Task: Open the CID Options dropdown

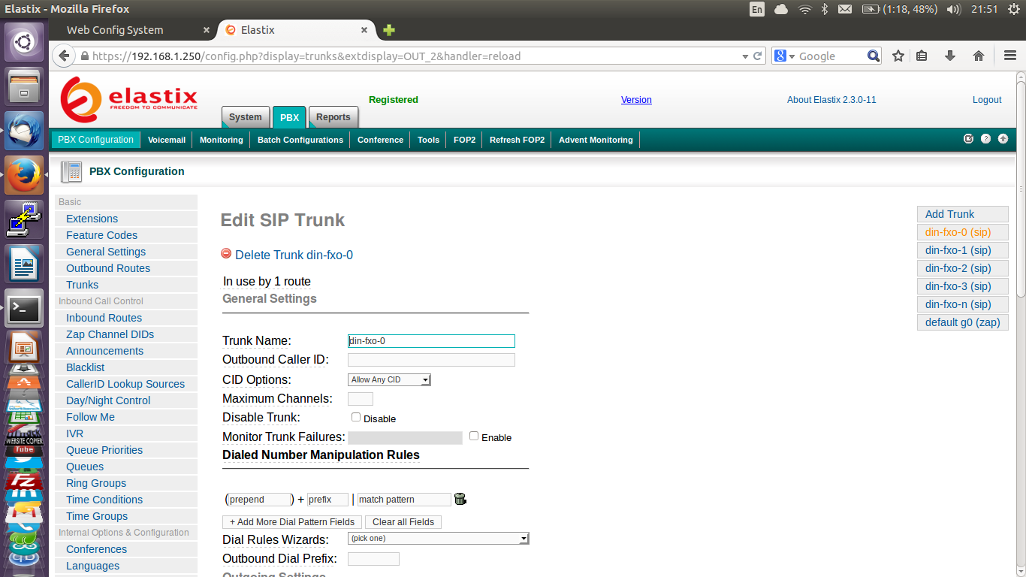Action: click(389, 379)
